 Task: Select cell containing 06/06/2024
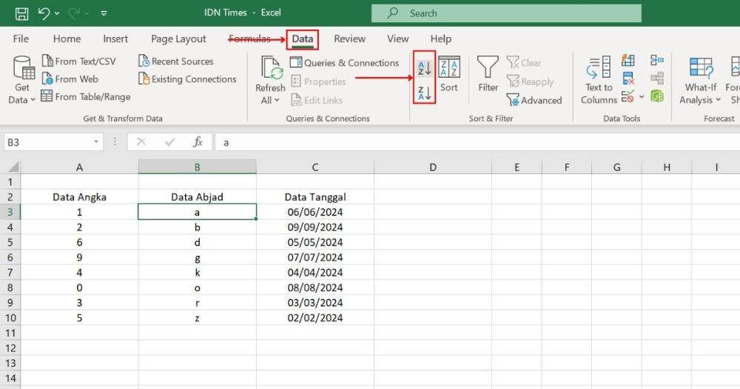(x=314, y=212)
